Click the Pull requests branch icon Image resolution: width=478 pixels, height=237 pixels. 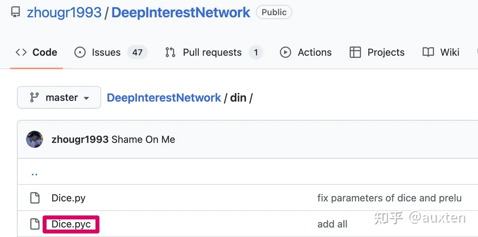(170, 52)
